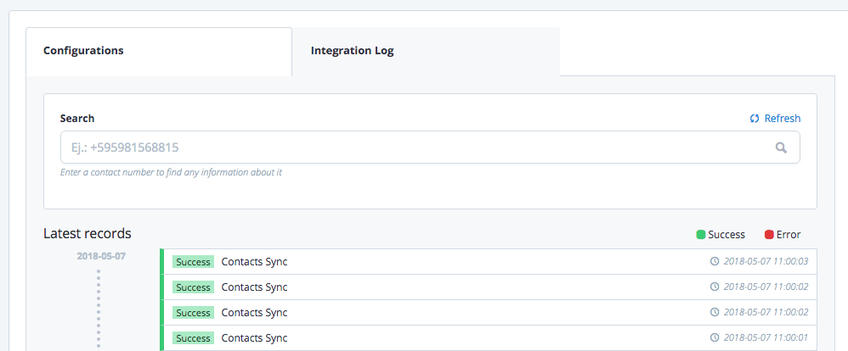The height and width of the screenshot is (351, 848).
Task: Focus the contact number search field
Action: tap(416, 148)
